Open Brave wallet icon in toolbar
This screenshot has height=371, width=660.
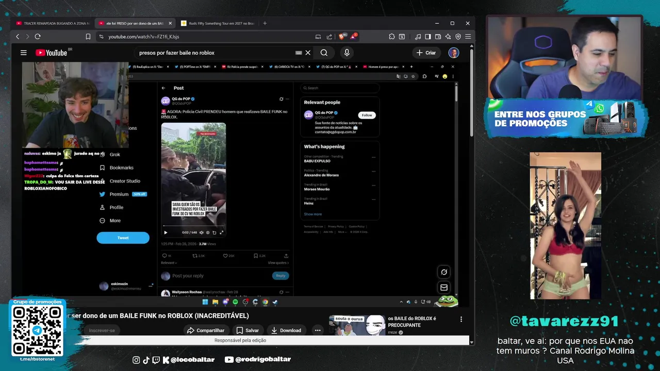coord(438,37)
